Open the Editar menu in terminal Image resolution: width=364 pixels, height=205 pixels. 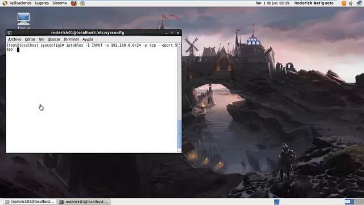tap(30, 39)
